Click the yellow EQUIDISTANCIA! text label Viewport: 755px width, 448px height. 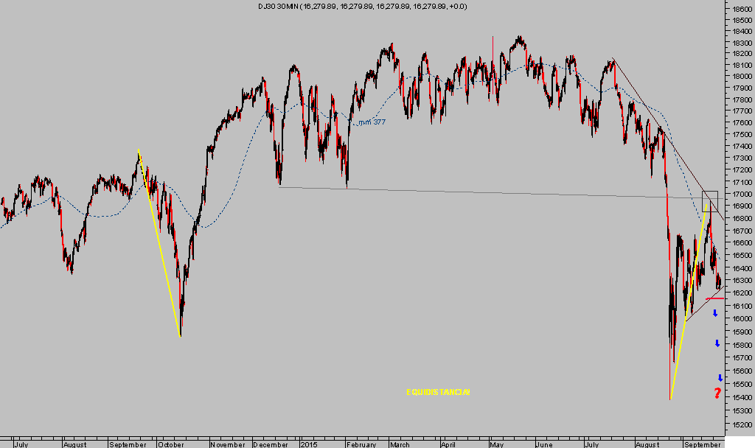438,392
